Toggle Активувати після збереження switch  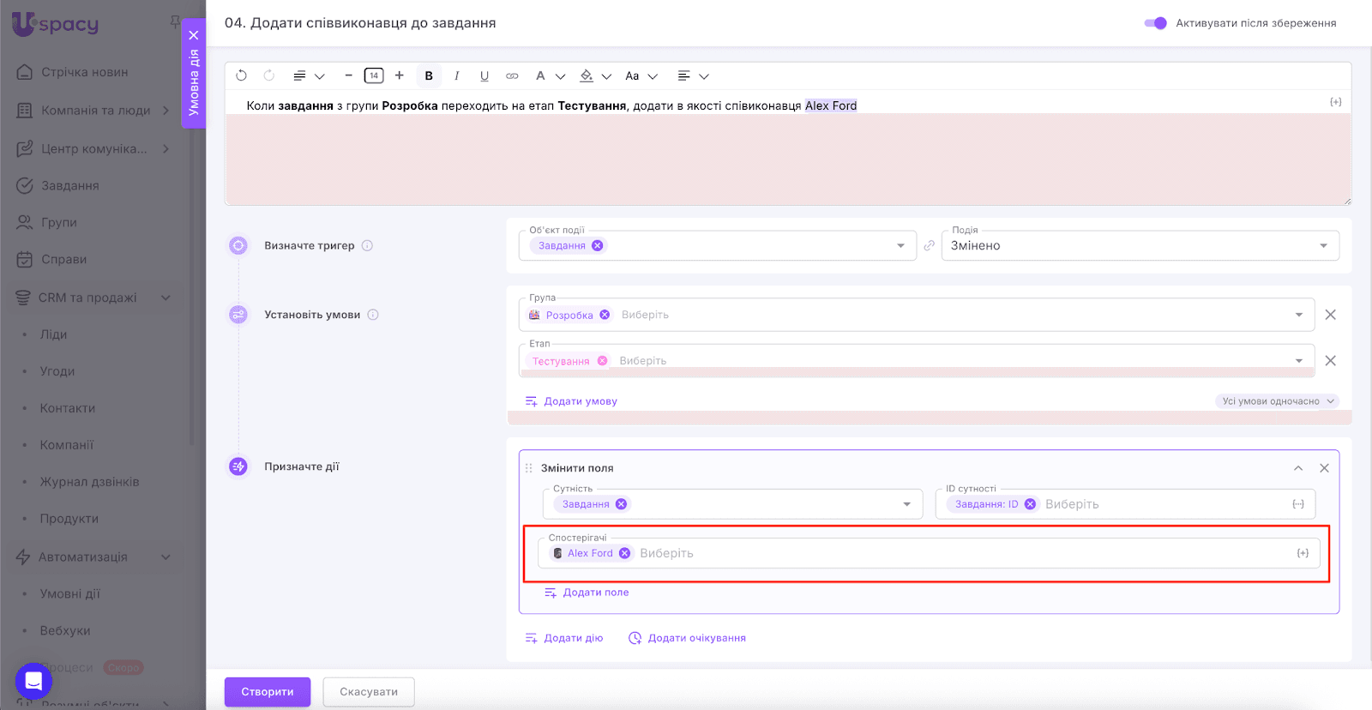1155,23
